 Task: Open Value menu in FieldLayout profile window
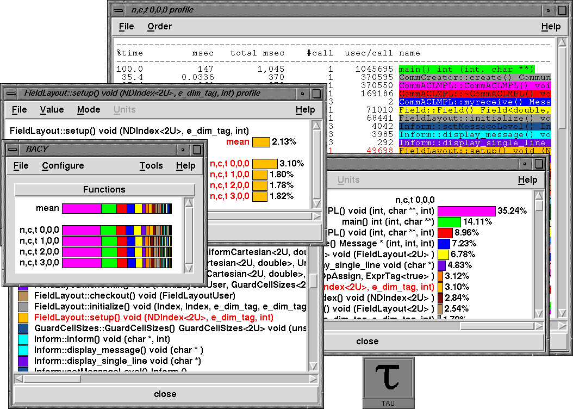[x=52, y=110]
